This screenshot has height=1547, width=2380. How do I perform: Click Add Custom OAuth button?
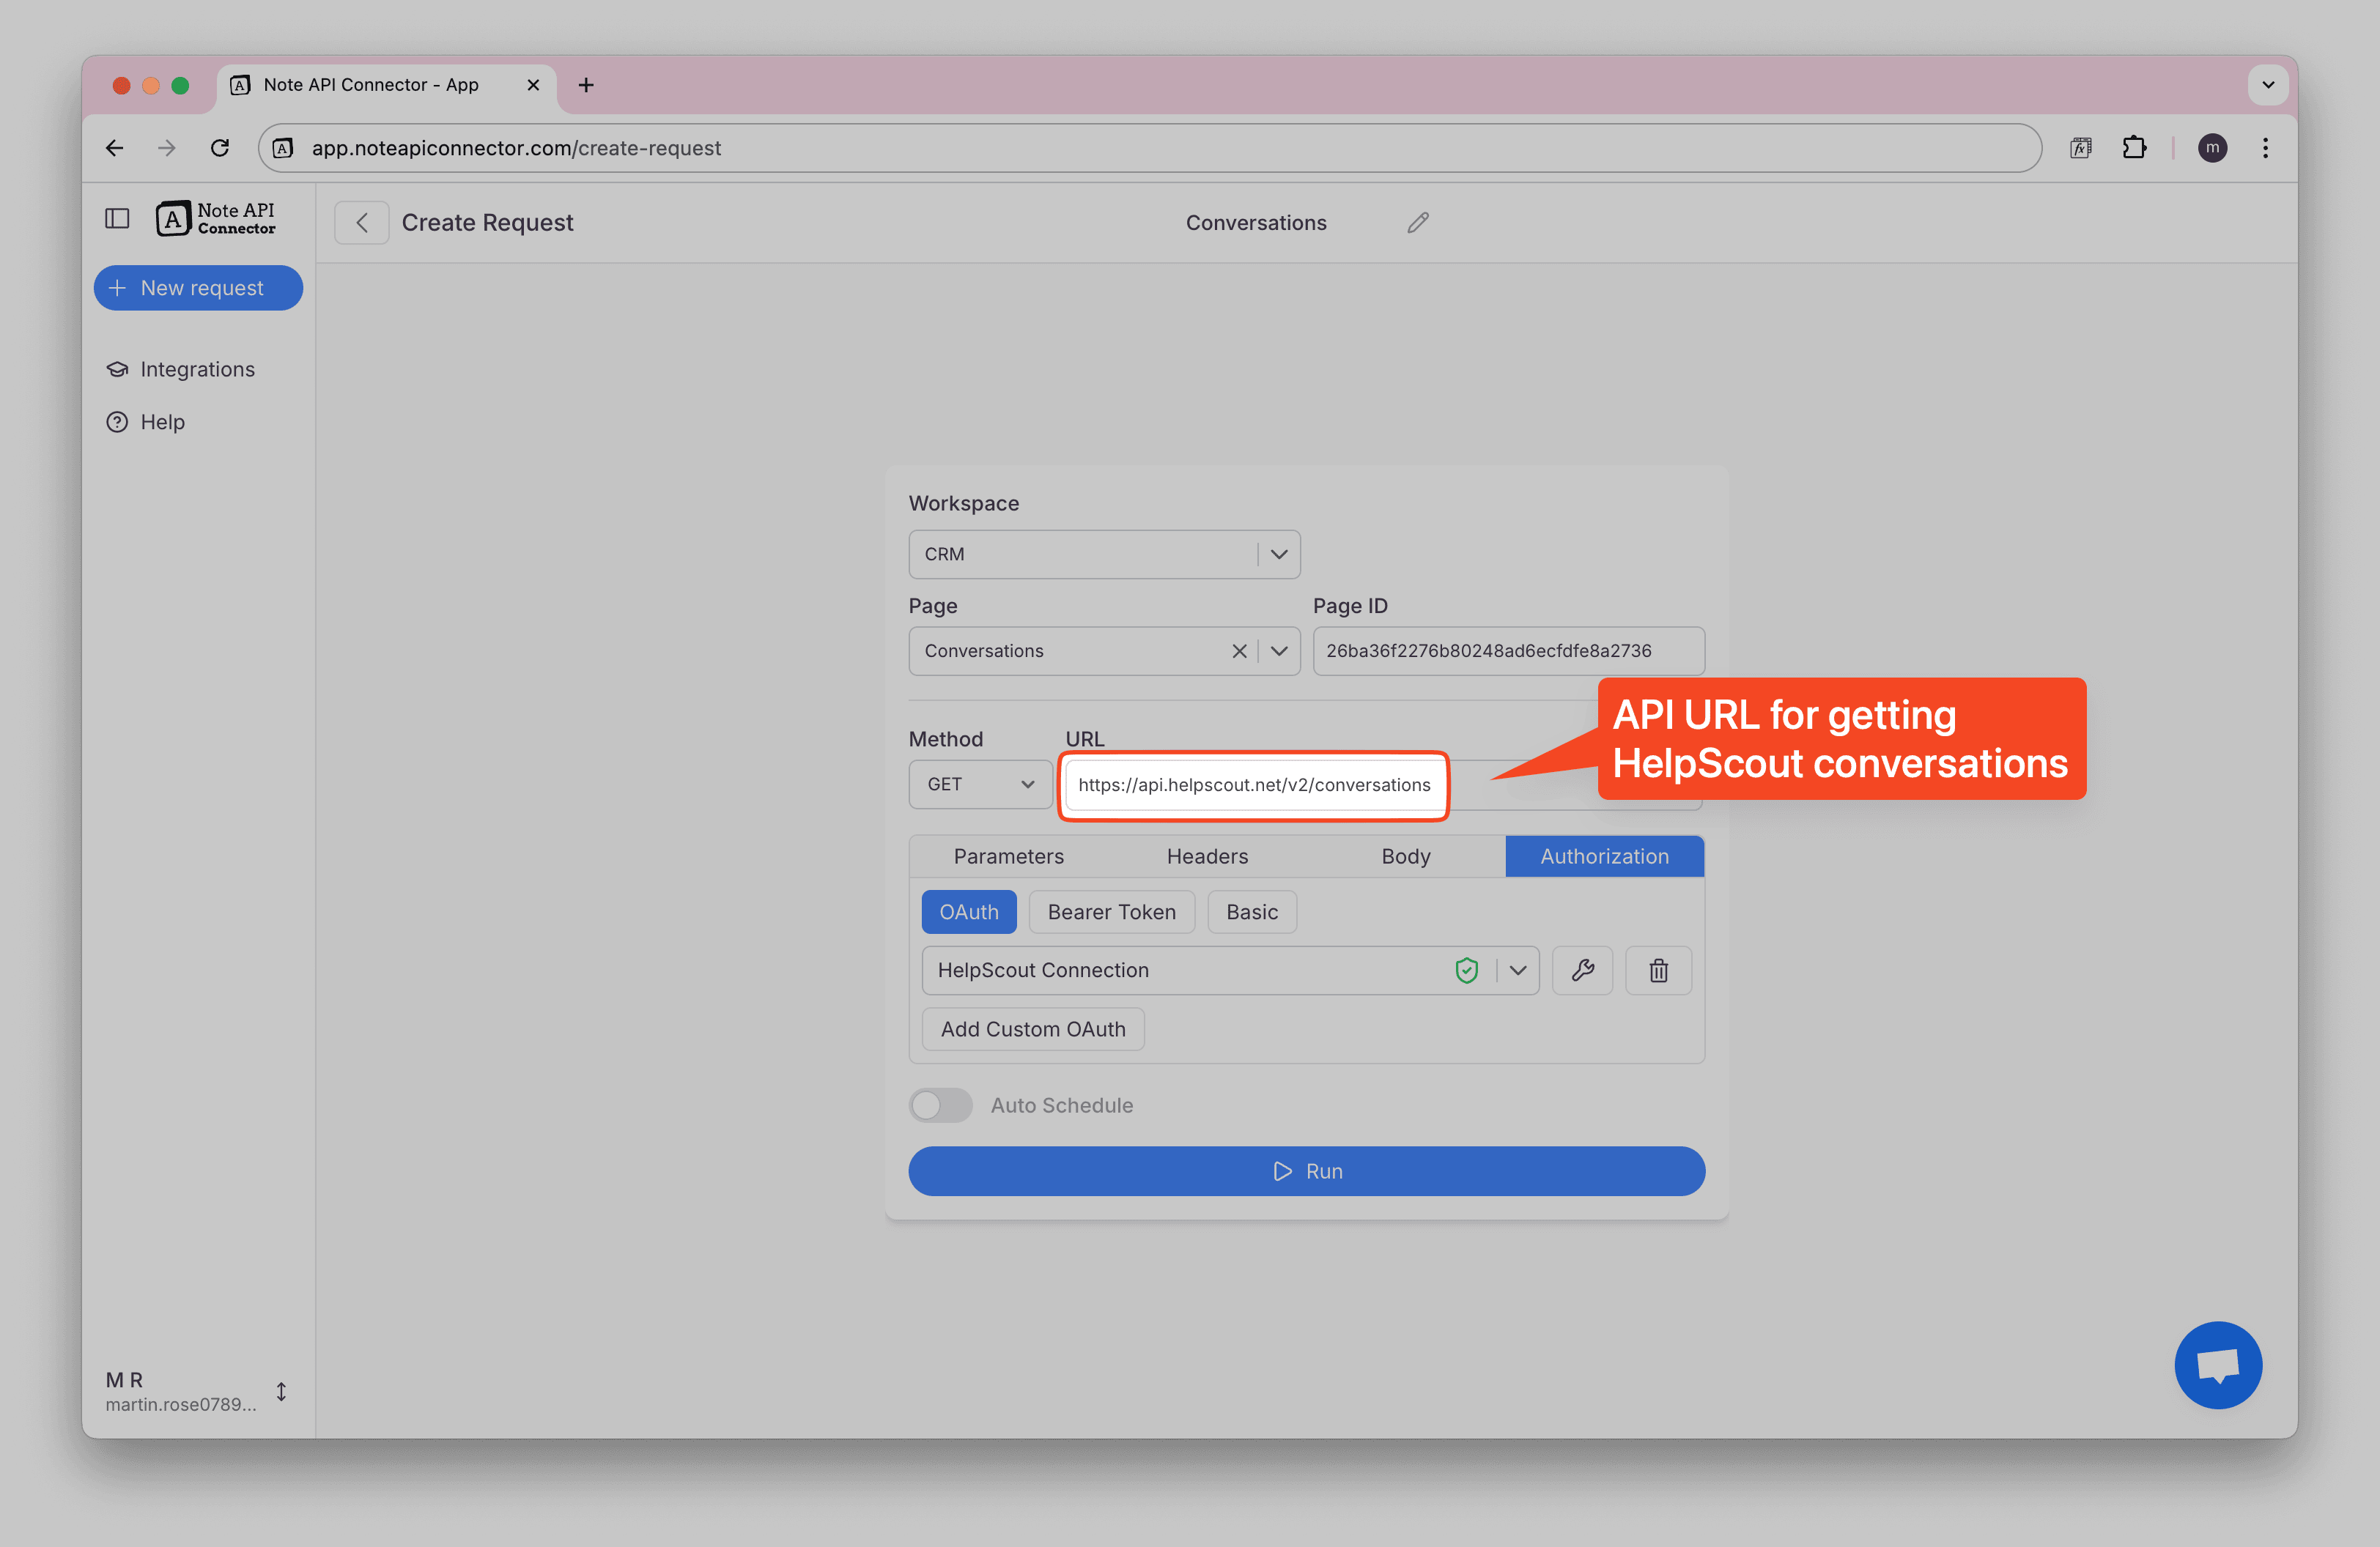[x=1032, y=1028]
